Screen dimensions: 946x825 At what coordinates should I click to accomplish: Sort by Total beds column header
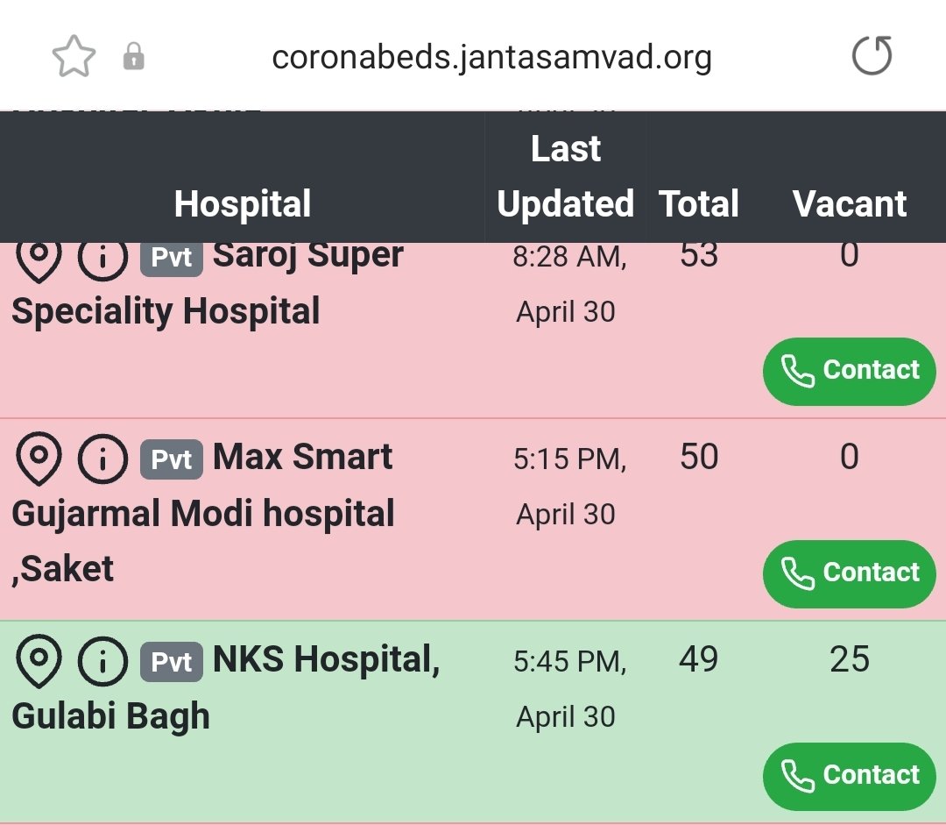click(699, 203)
